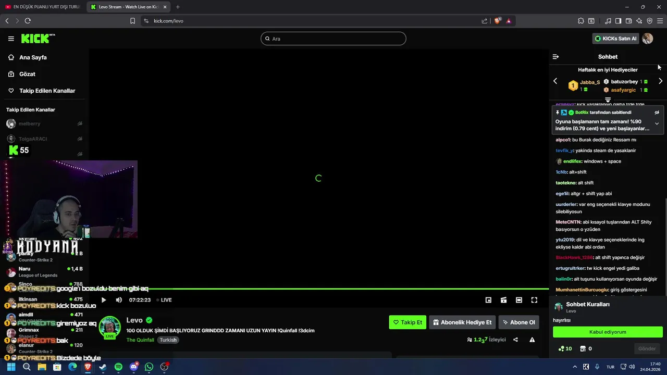Open The Quinfall category link

coord(140,340)
